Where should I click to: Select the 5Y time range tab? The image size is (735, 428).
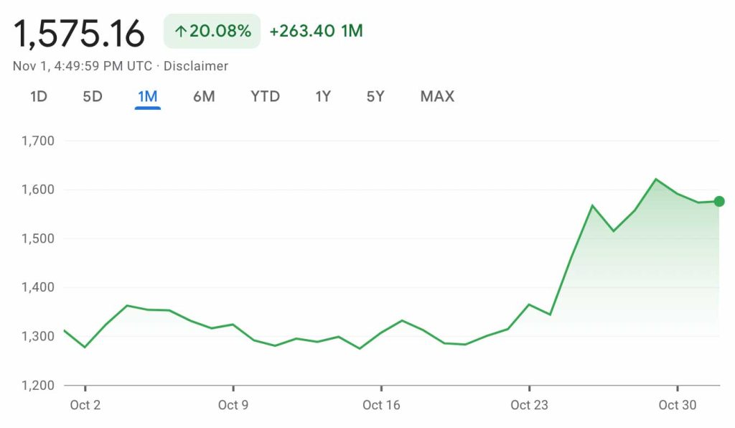pyautogui.click(x=375, y=96)
